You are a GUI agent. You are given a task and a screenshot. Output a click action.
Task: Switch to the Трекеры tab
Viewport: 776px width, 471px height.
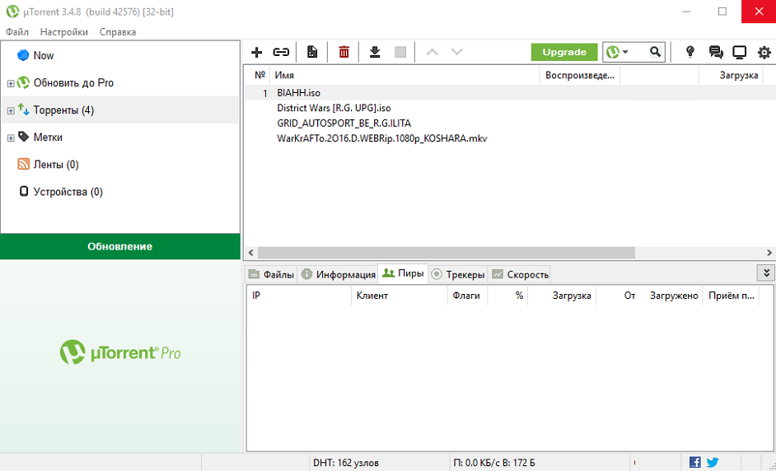(458, 274)
